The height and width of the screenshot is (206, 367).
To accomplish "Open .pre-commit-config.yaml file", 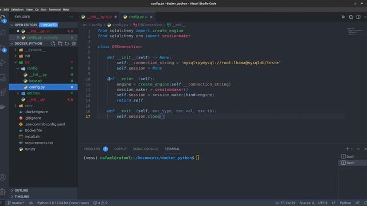I will (45, 124).
